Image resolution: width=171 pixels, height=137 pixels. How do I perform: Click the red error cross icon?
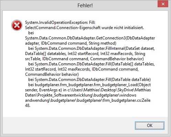[x=17, y=25]
